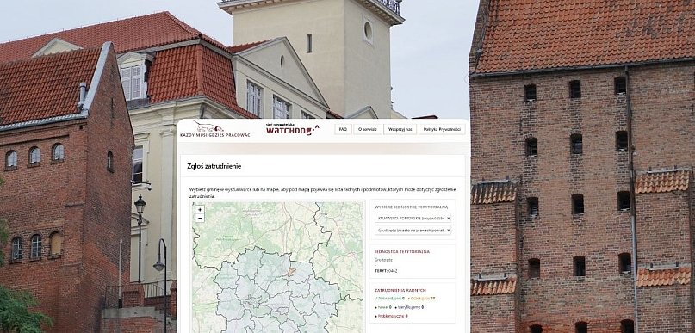Image resolution: width=695 pixels, height=333 pixels.
Task: Open the 'Wesprzyj nas' page
Action: tap(400, 129)
